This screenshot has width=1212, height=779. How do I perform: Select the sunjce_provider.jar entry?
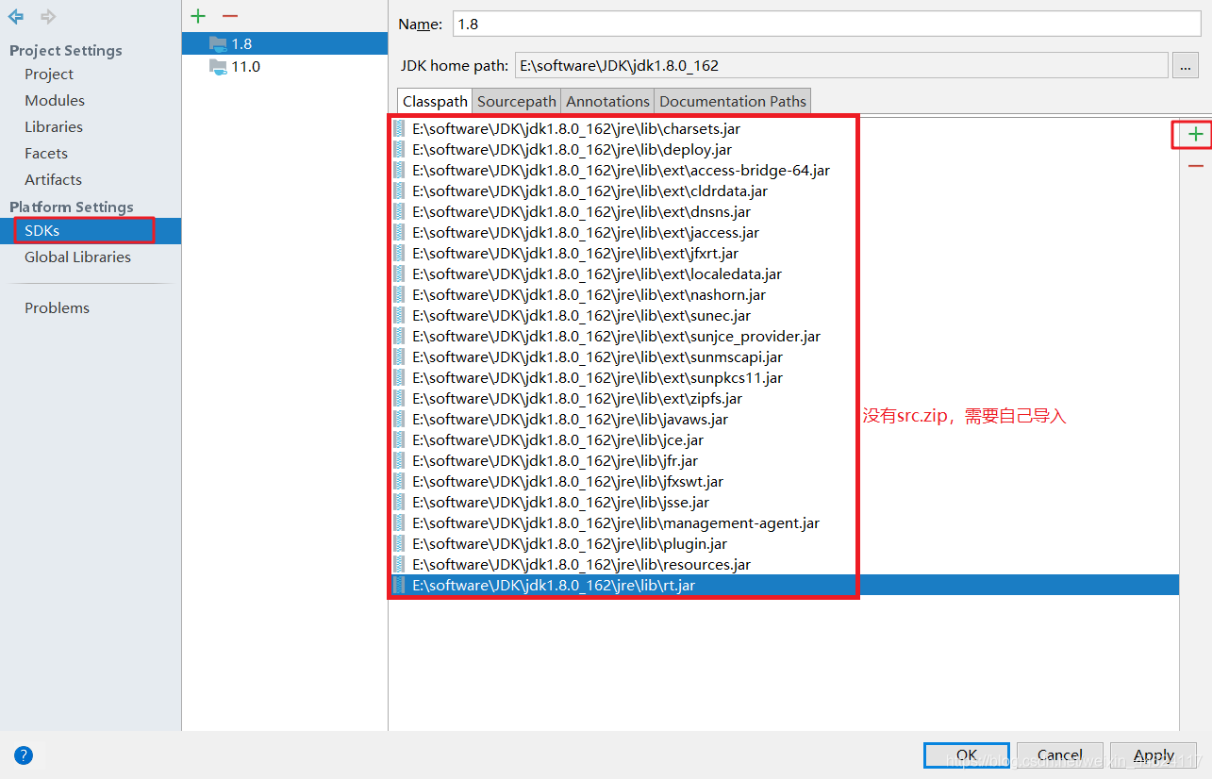(783, 336)
